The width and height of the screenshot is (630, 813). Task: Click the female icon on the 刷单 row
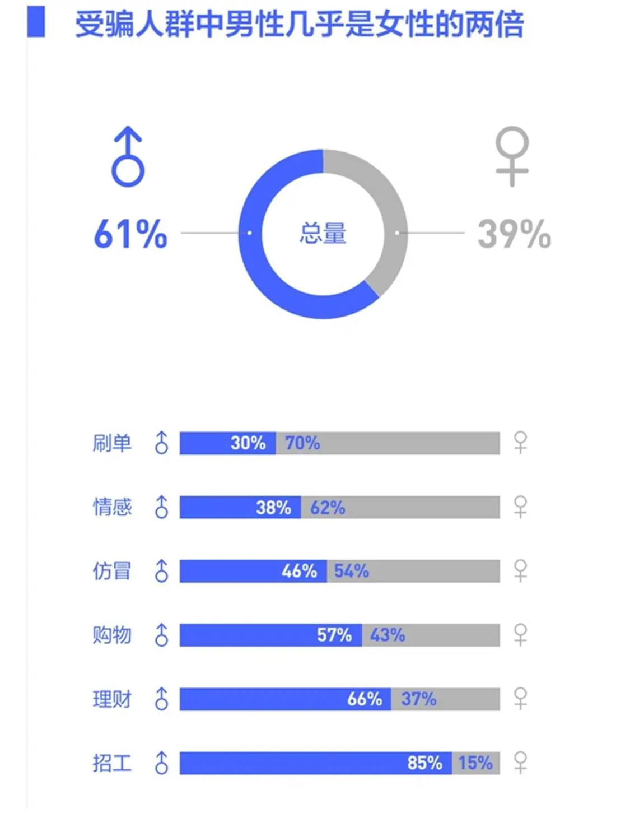pos(520,443)
